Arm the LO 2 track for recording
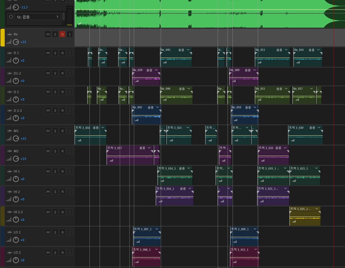The width and height of the screenshot is (345, 268). [62, 253]
